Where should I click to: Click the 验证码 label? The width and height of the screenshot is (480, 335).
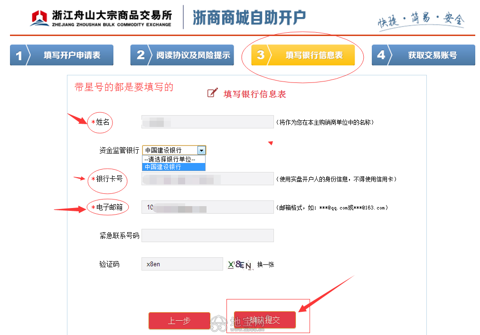[109, 264]
